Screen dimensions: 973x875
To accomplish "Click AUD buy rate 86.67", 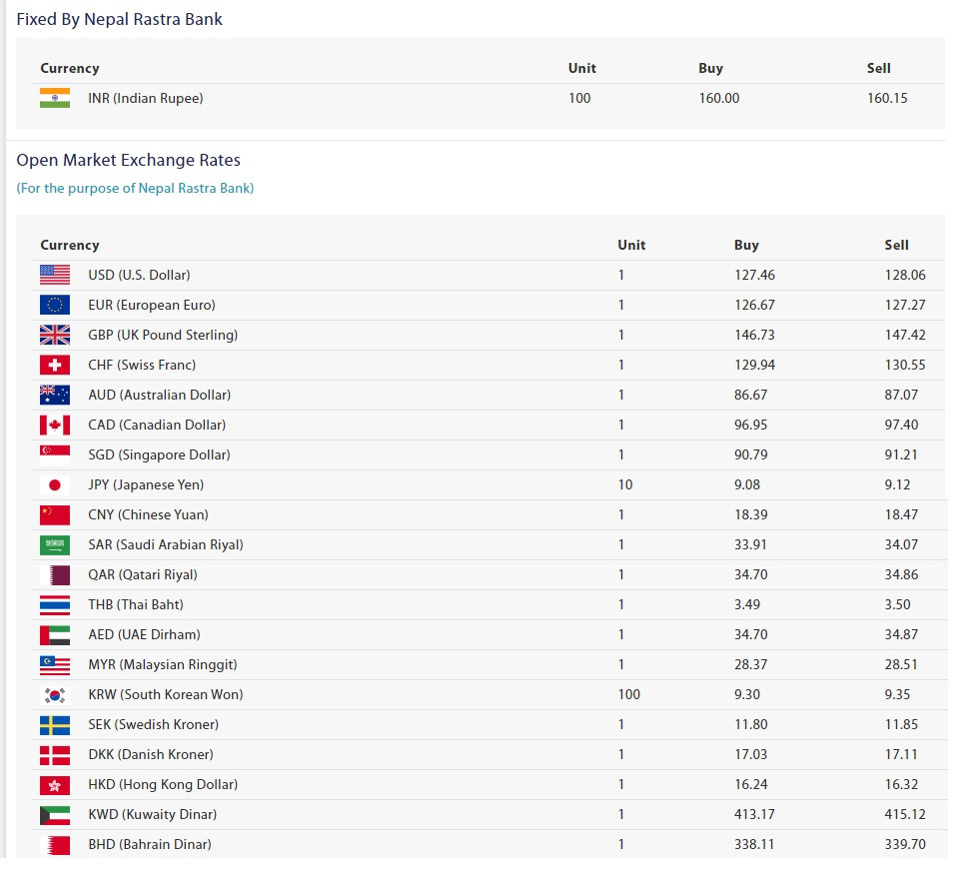I will coord(751,395).
